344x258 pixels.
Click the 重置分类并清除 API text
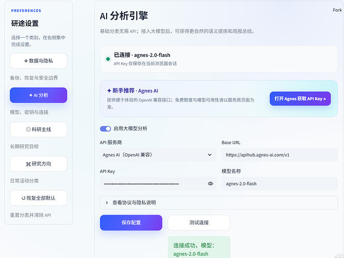coord(31,215)
